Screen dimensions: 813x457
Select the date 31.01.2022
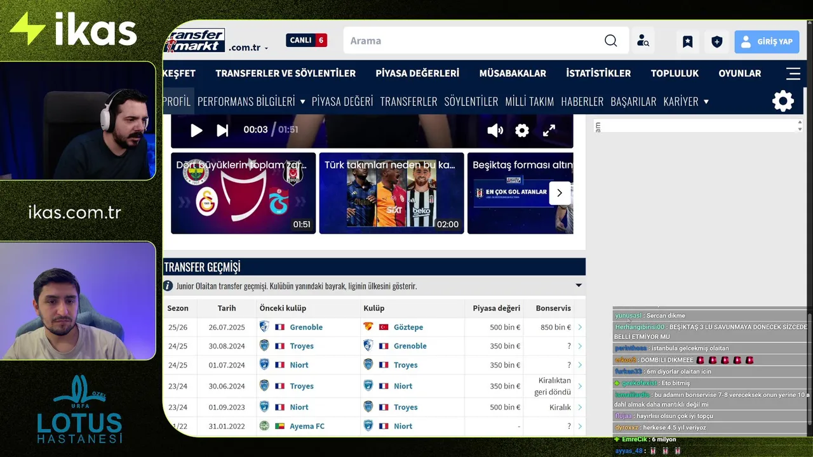coord(227,426)
